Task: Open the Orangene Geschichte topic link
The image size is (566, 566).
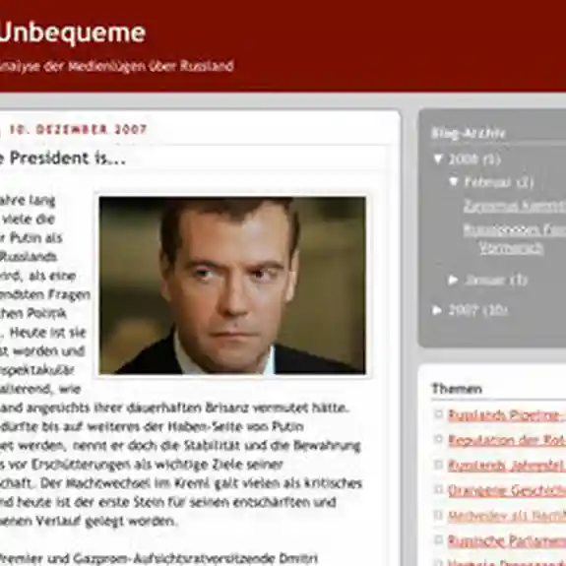Action: click(x=507, y=490)
